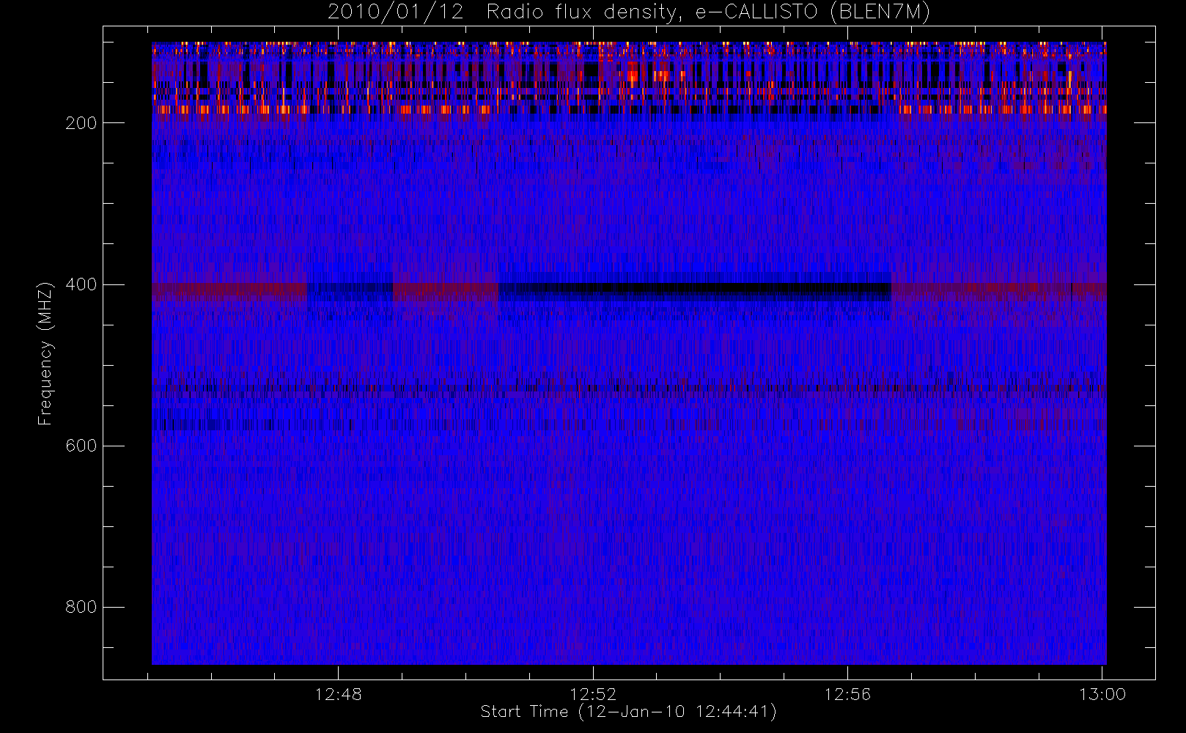Select the 800 frequency tick label
Viewport: 1186px width, 733px height.
(81, 607)
